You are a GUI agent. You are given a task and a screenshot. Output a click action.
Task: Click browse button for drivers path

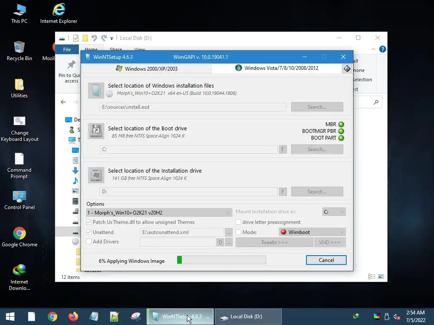point(228,242)
